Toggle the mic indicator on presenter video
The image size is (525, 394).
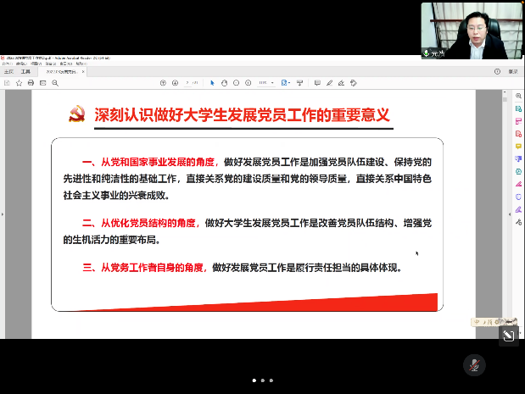pyautogui.click(x=428, y=53)
